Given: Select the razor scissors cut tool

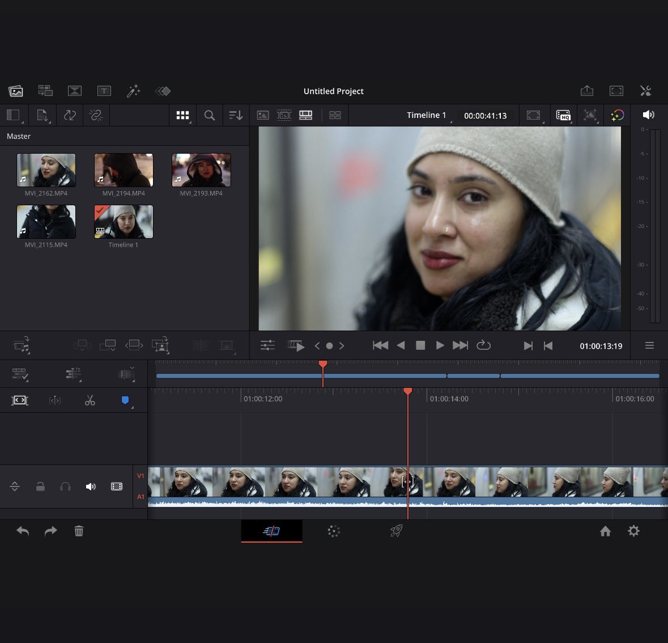Looking at the screenshot, I should (x=90, y=401).
